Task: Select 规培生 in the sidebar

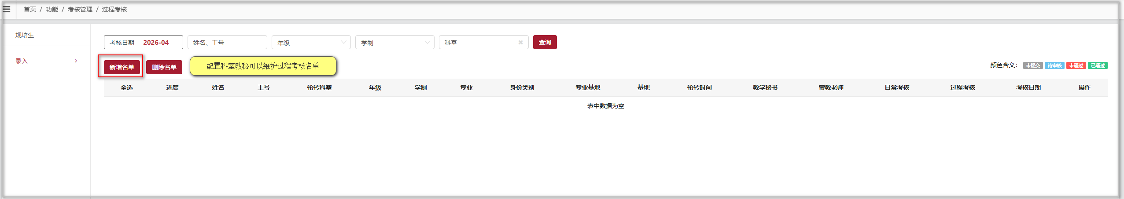Action: point(25,35)
